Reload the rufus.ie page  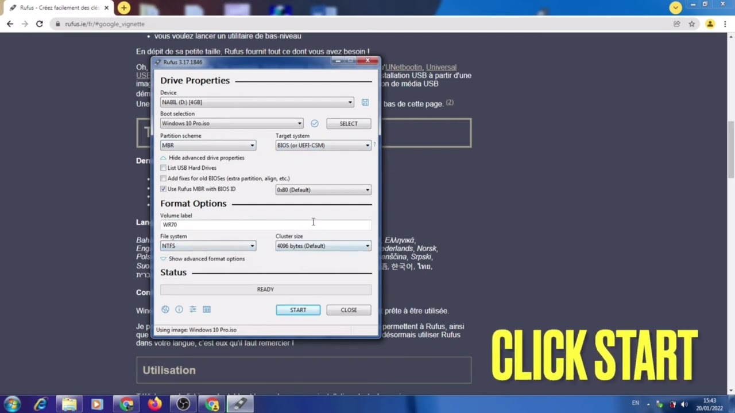coord(40,24)
